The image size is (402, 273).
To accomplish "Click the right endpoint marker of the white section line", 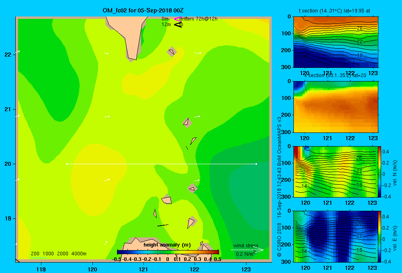I will pos(256,164).
